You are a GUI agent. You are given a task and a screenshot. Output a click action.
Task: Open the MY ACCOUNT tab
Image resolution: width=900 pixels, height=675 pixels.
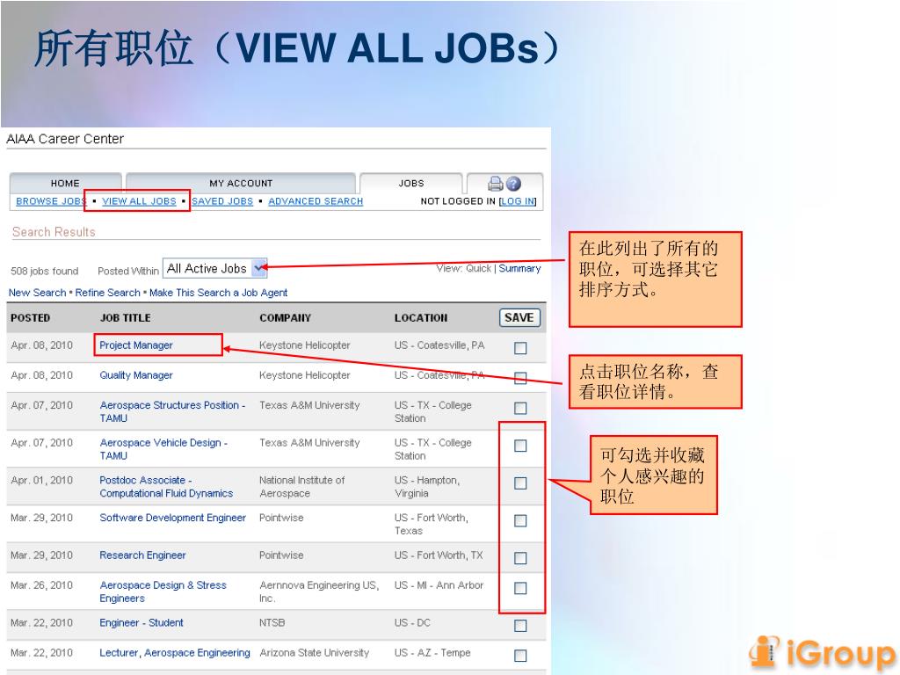[241, 183]
